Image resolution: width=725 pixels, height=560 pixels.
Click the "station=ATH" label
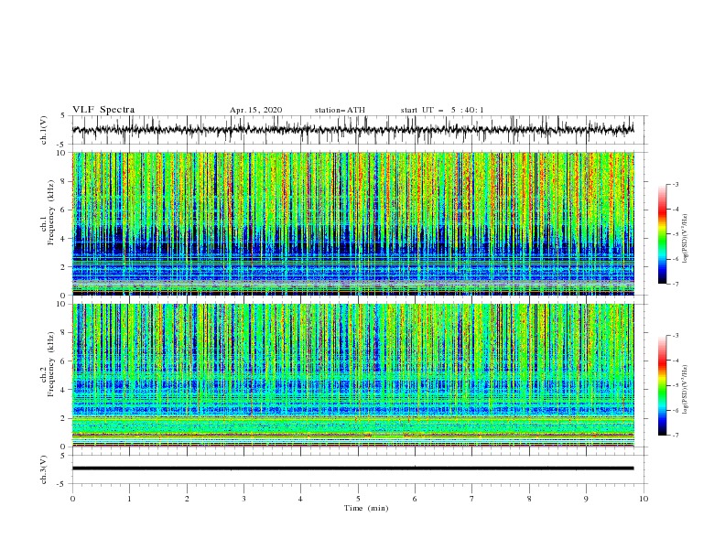(340, 110)
